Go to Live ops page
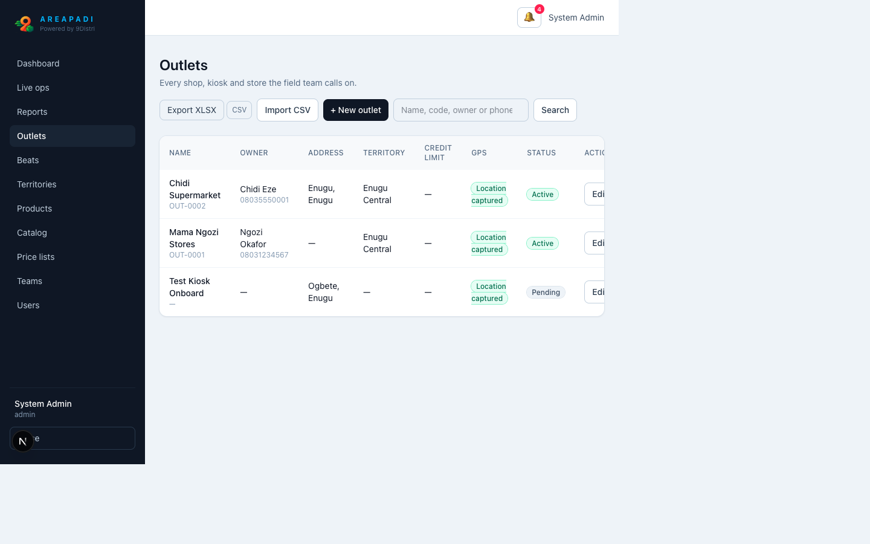The image size is (870, 544). pos(72,88)
